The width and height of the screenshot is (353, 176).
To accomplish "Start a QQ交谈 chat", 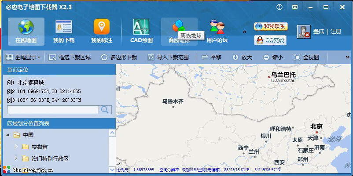I will 270,40.
